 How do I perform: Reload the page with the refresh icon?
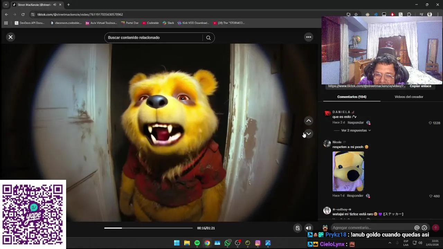(23, 15)
